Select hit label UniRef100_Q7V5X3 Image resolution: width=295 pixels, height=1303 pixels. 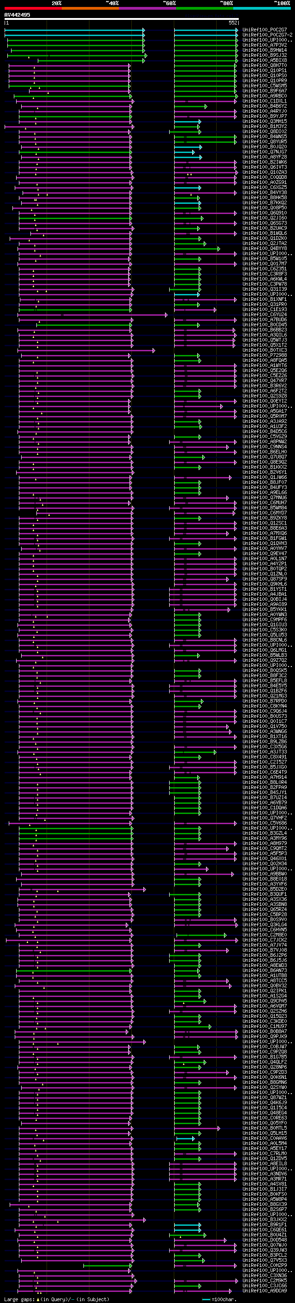tap(265, 1260)
